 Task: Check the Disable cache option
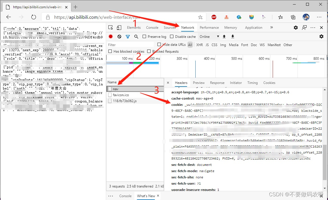(x=172, y=36)
